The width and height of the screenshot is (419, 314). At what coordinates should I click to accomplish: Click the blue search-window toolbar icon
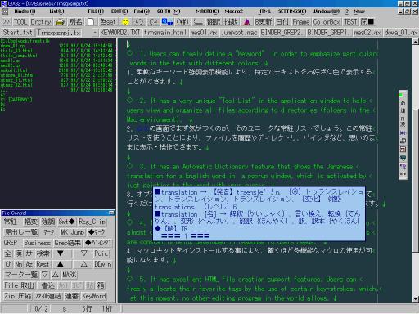click(167, 22)
